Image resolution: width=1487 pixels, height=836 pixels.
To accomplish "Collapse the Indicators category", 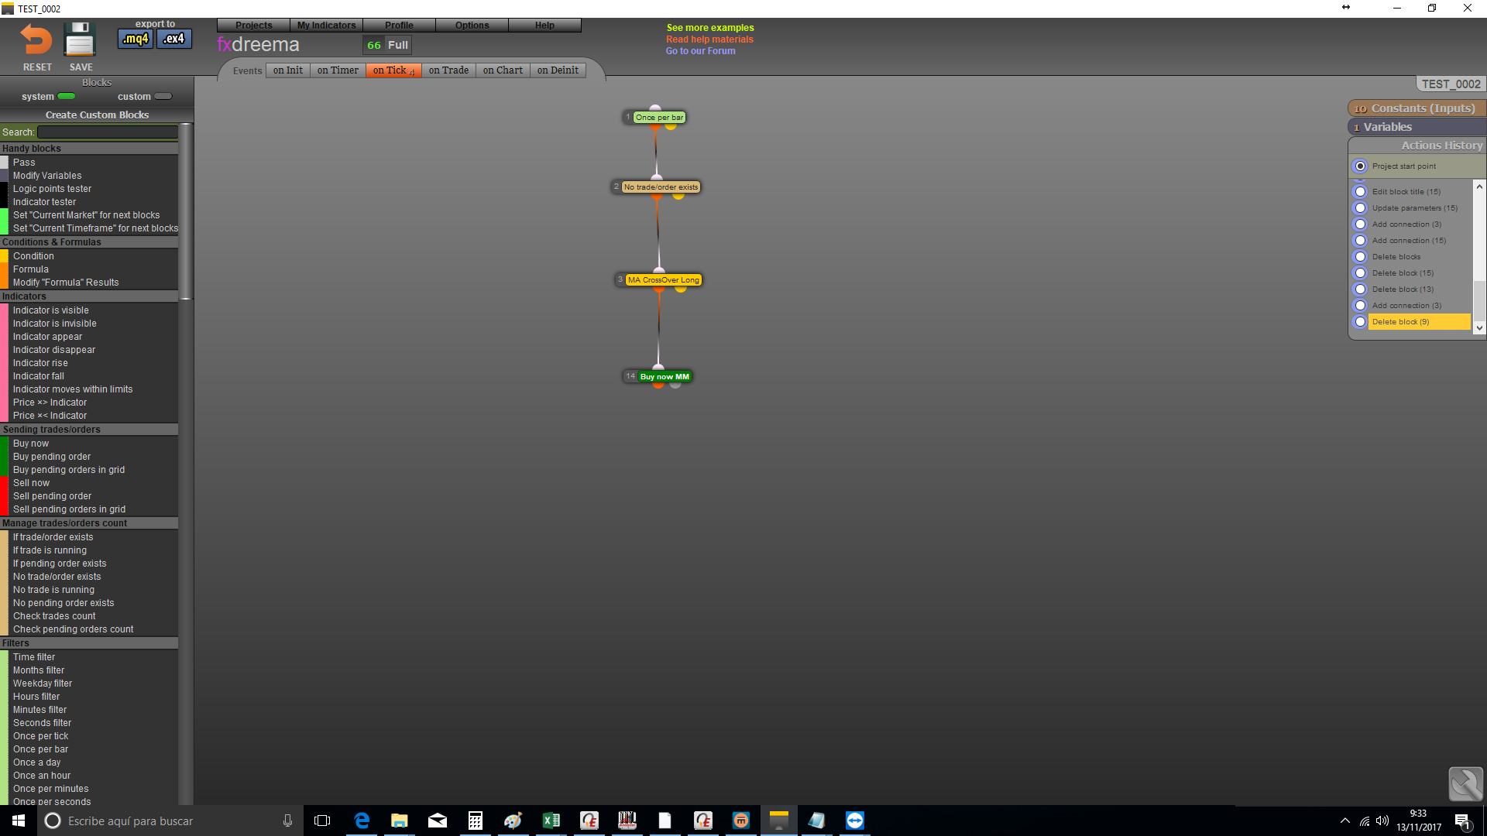I will pos(89,296).
